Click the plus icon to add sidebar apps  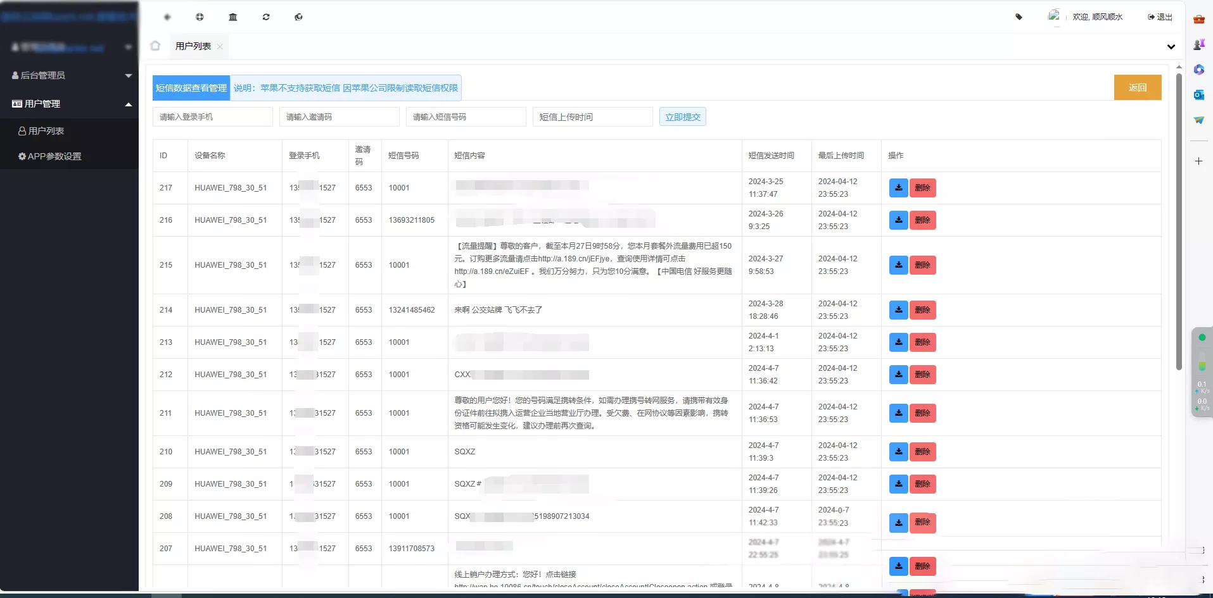(1199, 161)
